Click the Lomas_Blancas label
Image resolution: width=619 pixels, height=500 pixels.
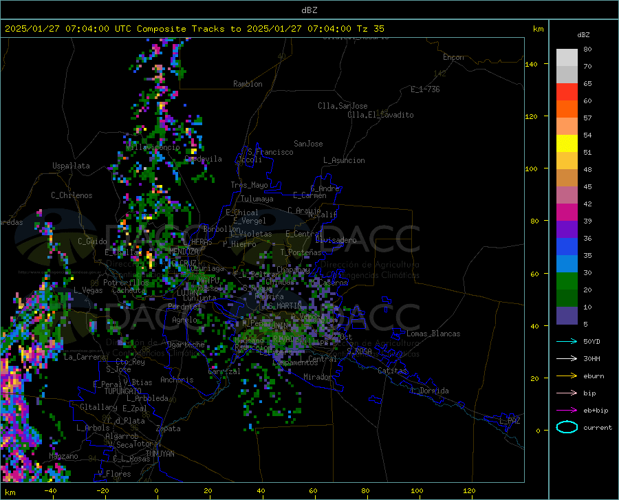pyautogui.click(x=433, y=334)
